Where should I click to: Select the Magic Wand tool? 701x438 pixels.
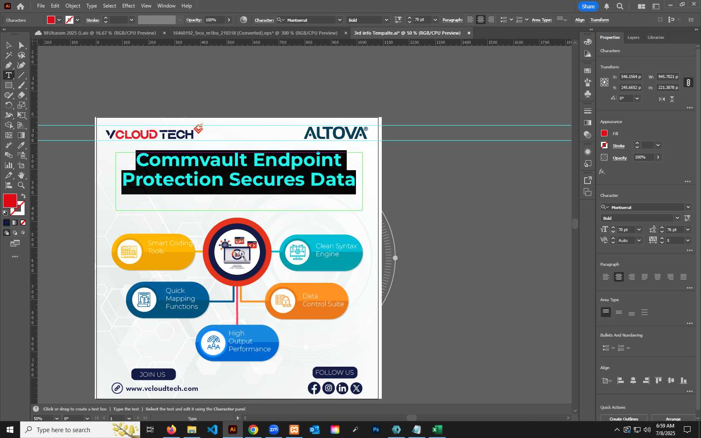(x=8, y=55)
